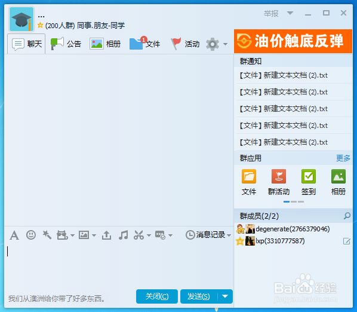Expand the send image dropdown arrow
Image resolution: width=357 pixels, height=312 pixels.
[94, 235]
